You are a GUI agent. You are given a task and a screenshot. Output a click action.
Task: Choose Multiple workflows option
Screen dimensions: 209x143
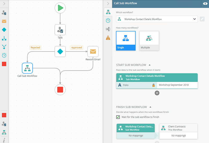(149, 41)
